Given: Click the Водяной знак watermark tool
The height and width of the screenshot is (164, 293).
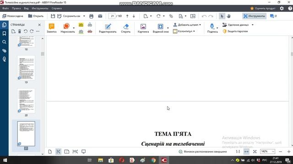Looking at the screenshot, I should (x=160, y=28).
